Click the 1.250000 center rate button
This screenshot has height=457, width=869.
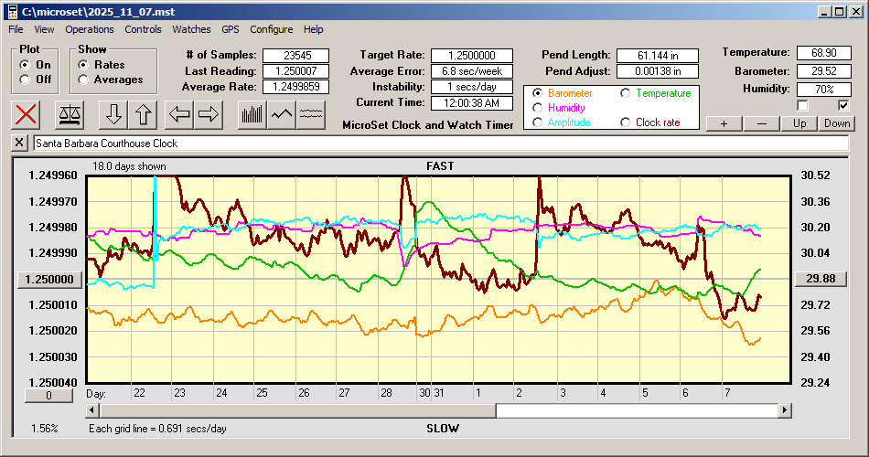coord(50,279)
